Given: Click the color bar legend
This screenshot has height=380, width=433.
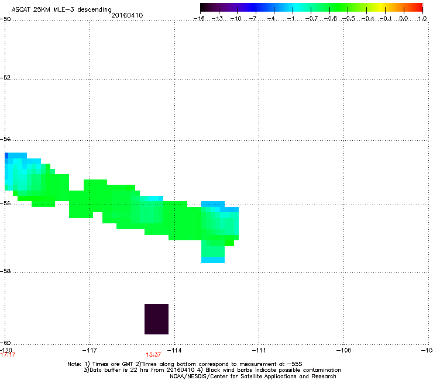Looking at the screenshot, I should pyautogui.click(x=311, y=8).
